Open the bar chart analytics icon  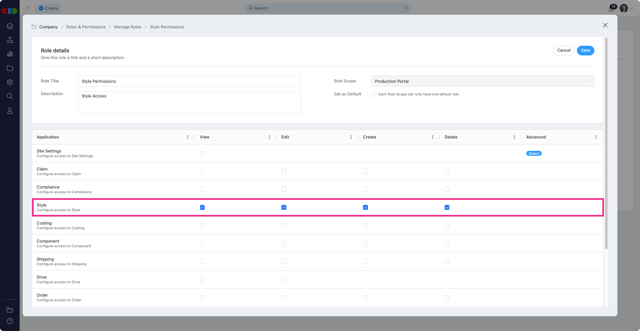pyautogui.click(x=10, y=54)
